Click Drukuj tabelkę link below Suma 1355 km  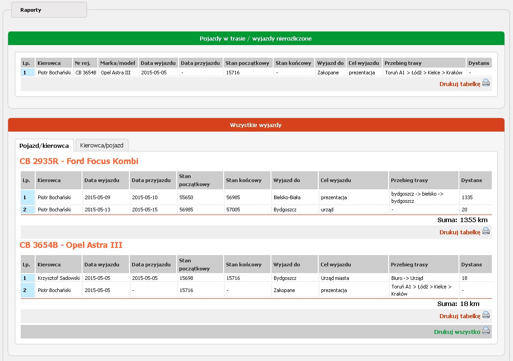point(460,232)
